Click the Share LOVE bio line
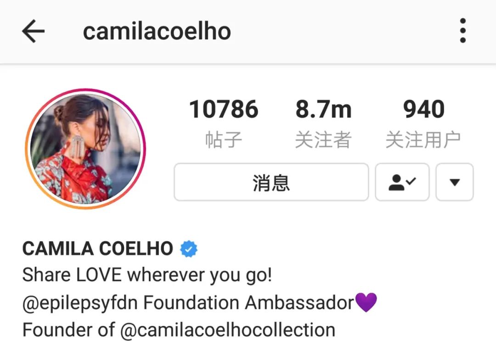 coord(147,275)
